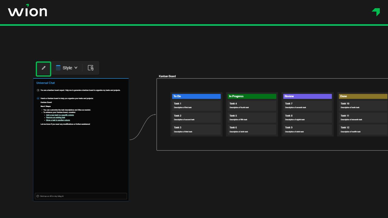
Task: Open the Style dropdown chevron
Action: coord(76,68)
